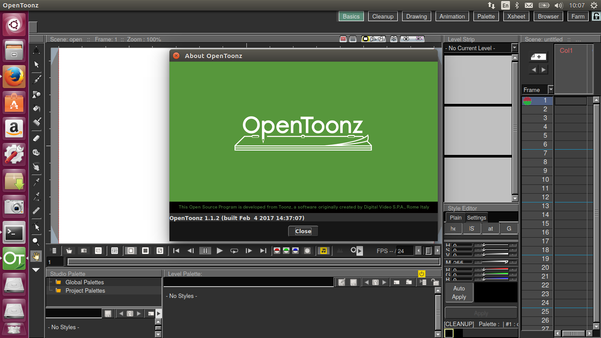Screen dimensions: 601x338
Task: Switch to the Palette room
Action: click(486, 16)
